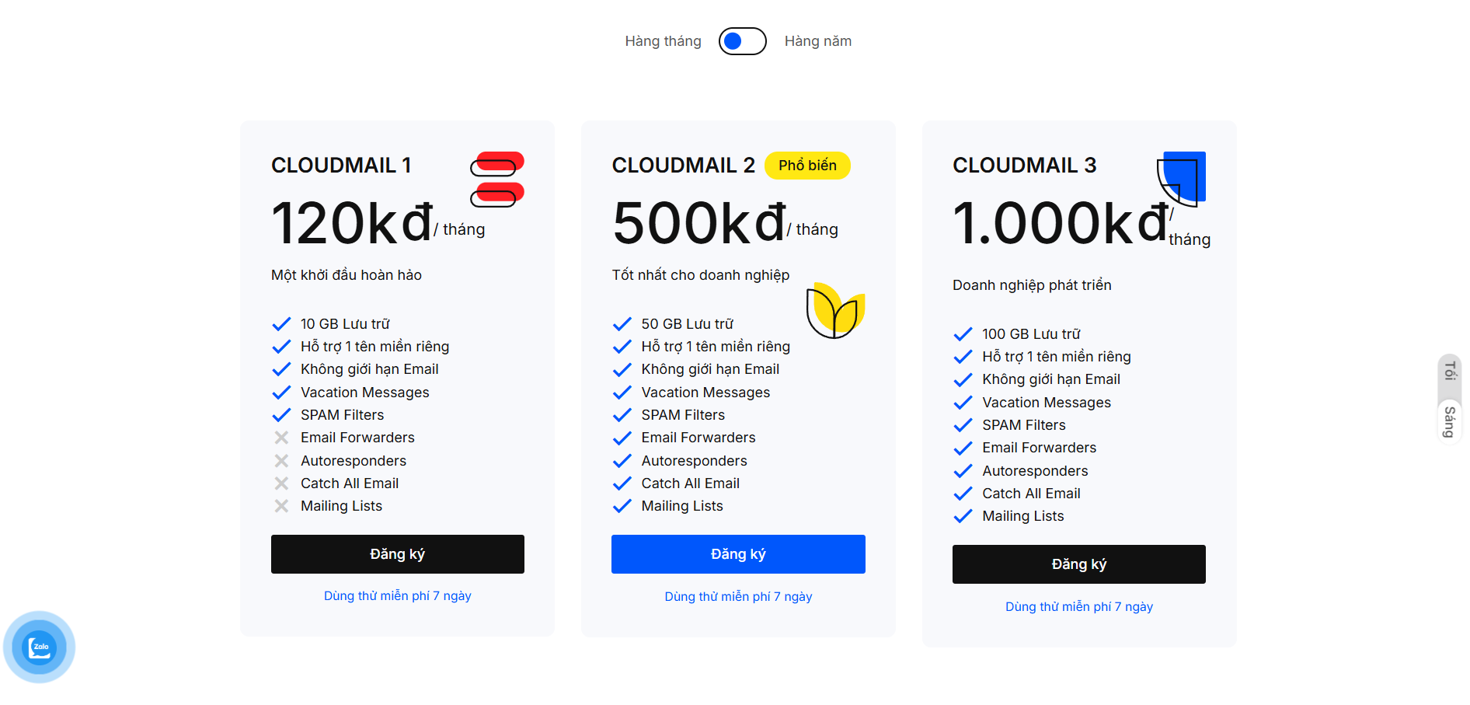1470x705 pixels.
Task: Select the Hàng năm billing label
Action: (817, 41)
